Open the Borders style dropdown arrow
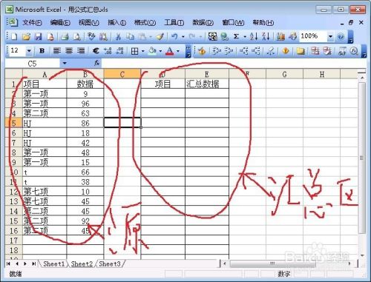This screenshot has width=371, height=282. [143, 51]
